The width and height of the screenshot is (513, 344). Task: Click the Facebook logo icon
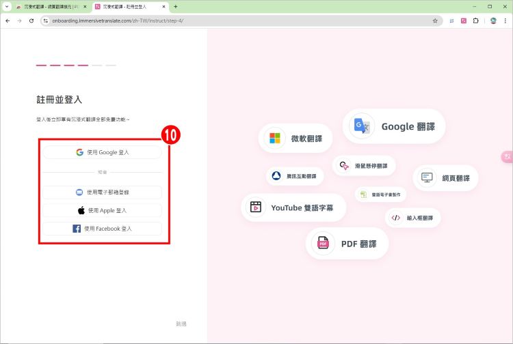click(77, 229)
